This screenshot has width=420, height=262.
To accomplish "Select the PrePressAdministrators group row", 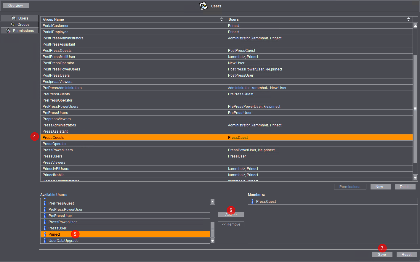I will 227,88.
